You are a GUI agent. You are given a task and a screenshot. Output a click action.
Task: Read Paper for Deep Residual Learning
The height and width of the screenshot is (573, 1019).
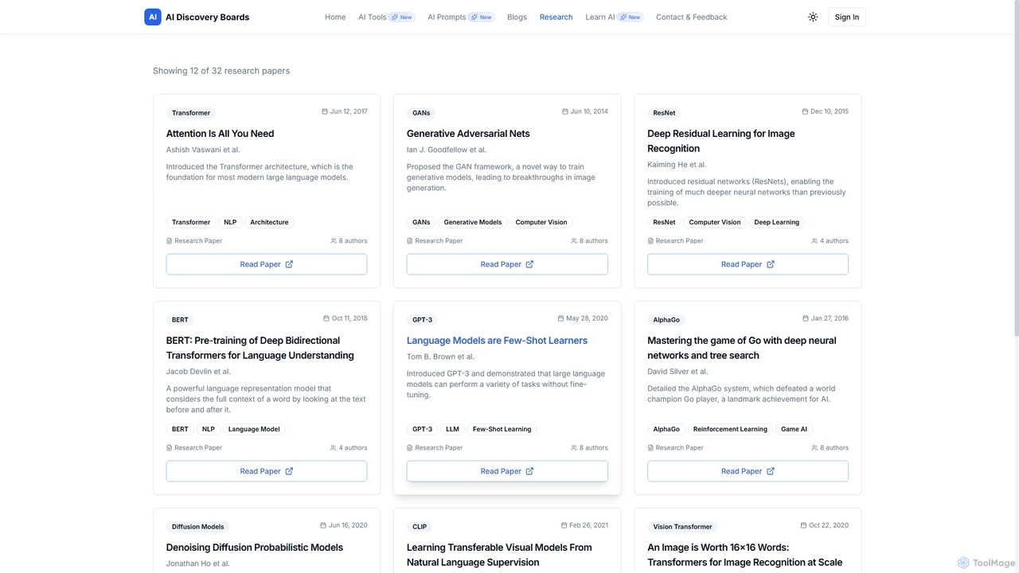(748, 264)
